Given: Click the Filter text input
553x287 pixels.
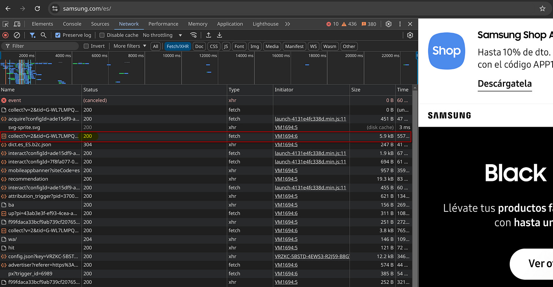Looking at the screenshot, I should [44, 46].
